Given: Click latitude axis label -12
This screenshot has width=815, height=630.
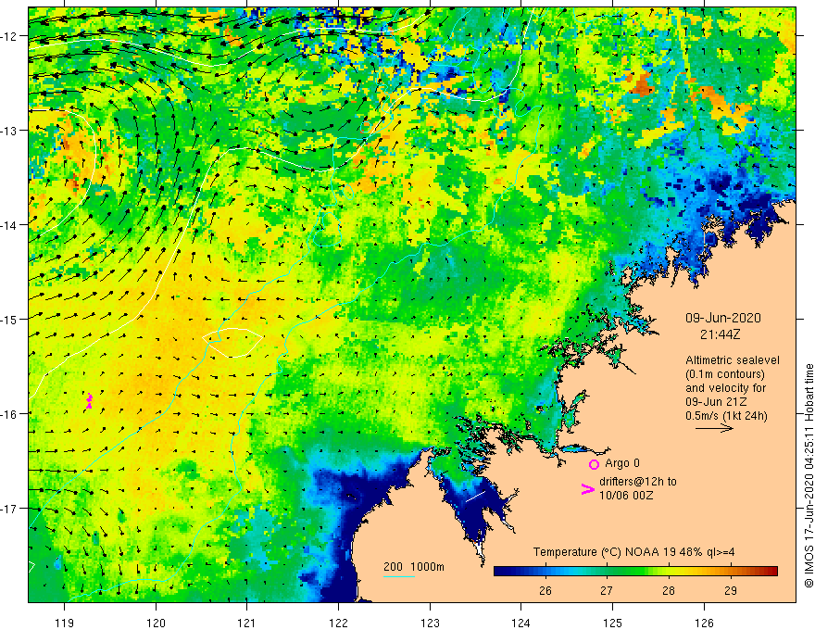Looking at the screenshot, I should click(9, 36).
